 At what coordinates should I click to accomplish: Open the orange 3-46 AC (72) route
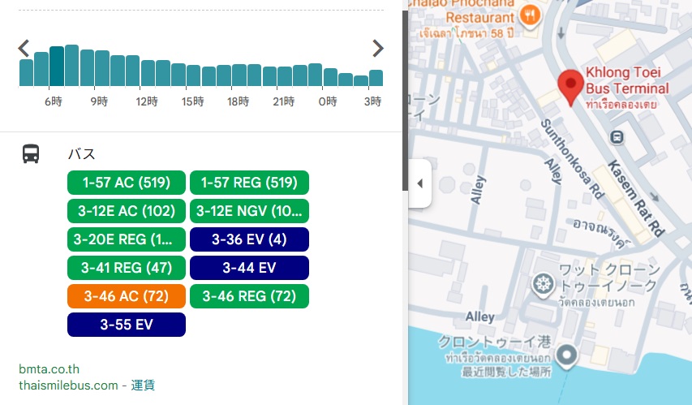coord(126,296)
